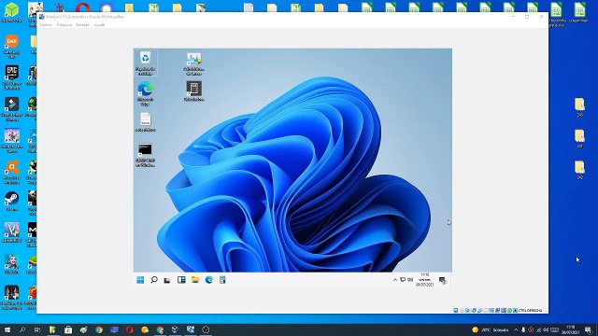Click the network icon in guest tray
The width and height of the screenshot is (598, 336).
(403, 280)
